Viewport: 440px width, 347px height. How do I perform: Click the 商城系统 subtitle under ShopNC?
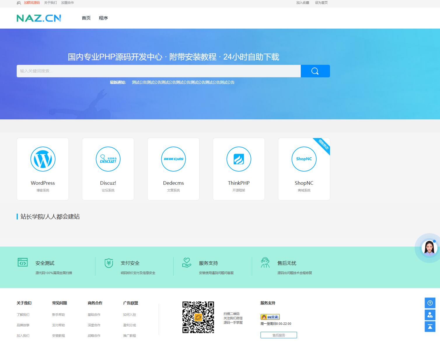[304, 190]
